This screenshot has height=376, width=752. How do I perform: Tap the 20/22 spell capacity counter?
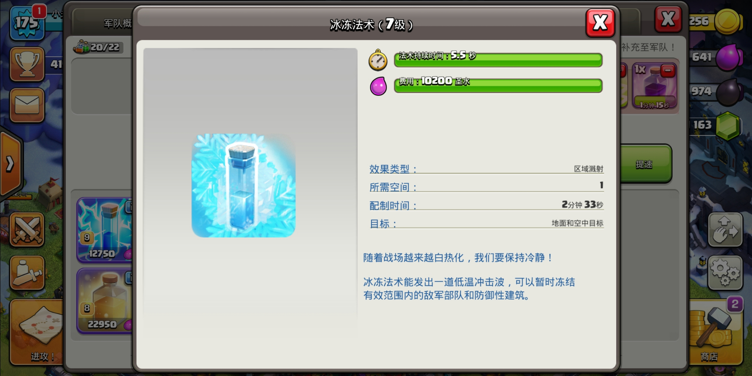(98, 47)
